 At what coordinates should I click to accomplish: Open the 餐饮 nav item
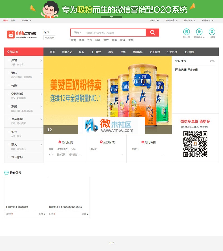pyautogui.click(x=111, y=52)
